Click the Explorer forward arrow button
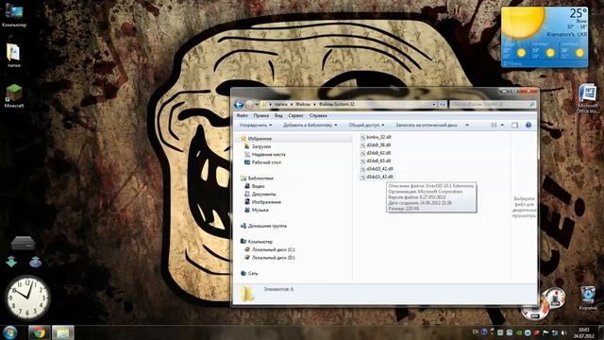Screen dimensions: 604x340 (249, 104)
